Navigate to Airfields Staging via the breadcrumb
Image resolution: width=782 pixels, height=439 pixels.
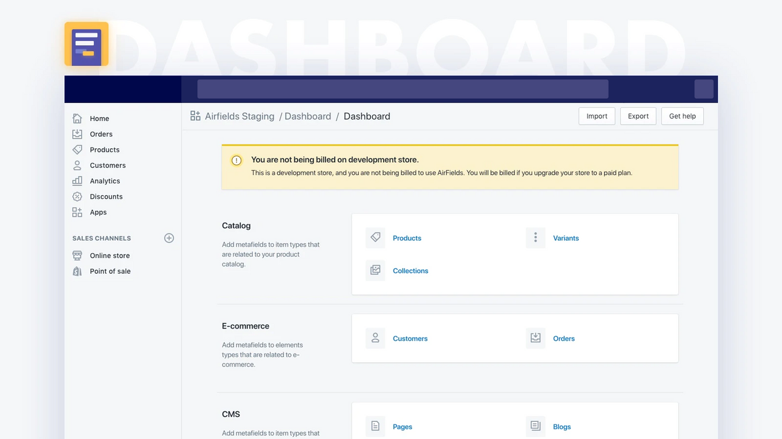tap(239, 116)
